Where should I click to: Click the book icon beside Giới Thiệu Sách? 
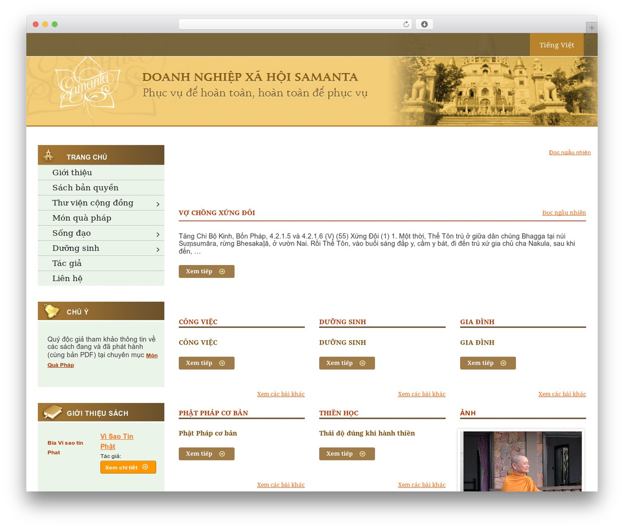(52, 412)
